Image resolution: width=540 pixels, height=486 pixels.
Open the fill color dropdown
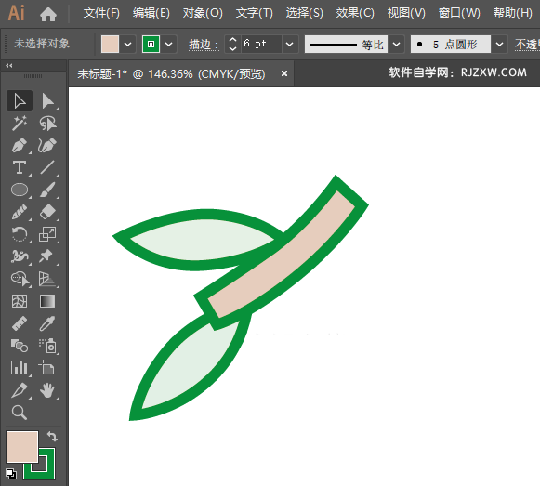click(127, 44)
